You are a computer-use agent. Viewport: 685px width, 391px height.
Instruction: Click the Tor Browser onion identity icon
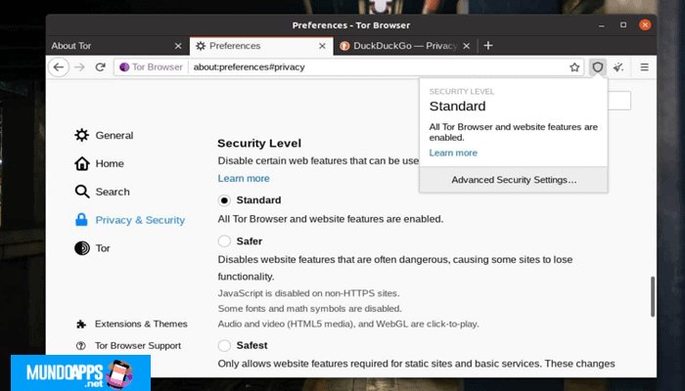point(124,67)
